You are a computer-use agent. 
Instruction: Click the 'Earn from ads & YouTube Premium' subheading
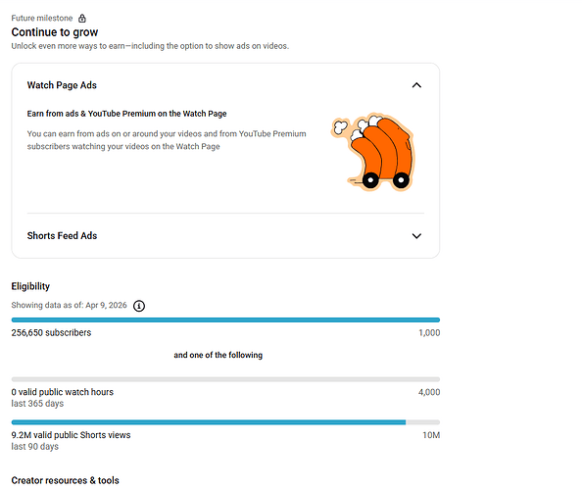click(127, 114)
